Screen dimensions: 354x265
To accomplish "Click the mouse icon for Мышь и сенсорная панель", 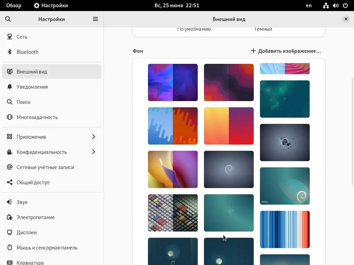I will click(x=9, y=247).
